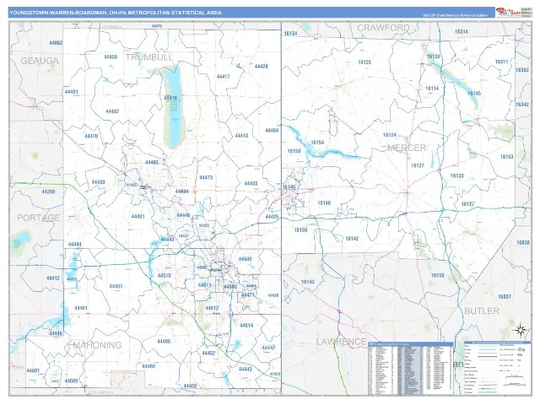
Task: Click ZIP code label 16314
Action: click(462, 31)
